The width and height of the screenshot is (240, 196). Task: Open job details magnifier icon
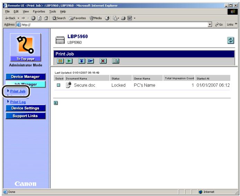(x=116, y=61)
